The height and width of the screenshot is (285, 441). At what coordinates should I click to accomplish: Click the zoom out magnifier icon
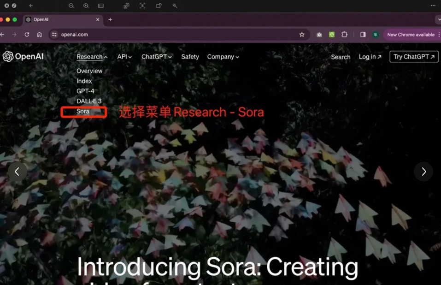(x=71, y=6)
